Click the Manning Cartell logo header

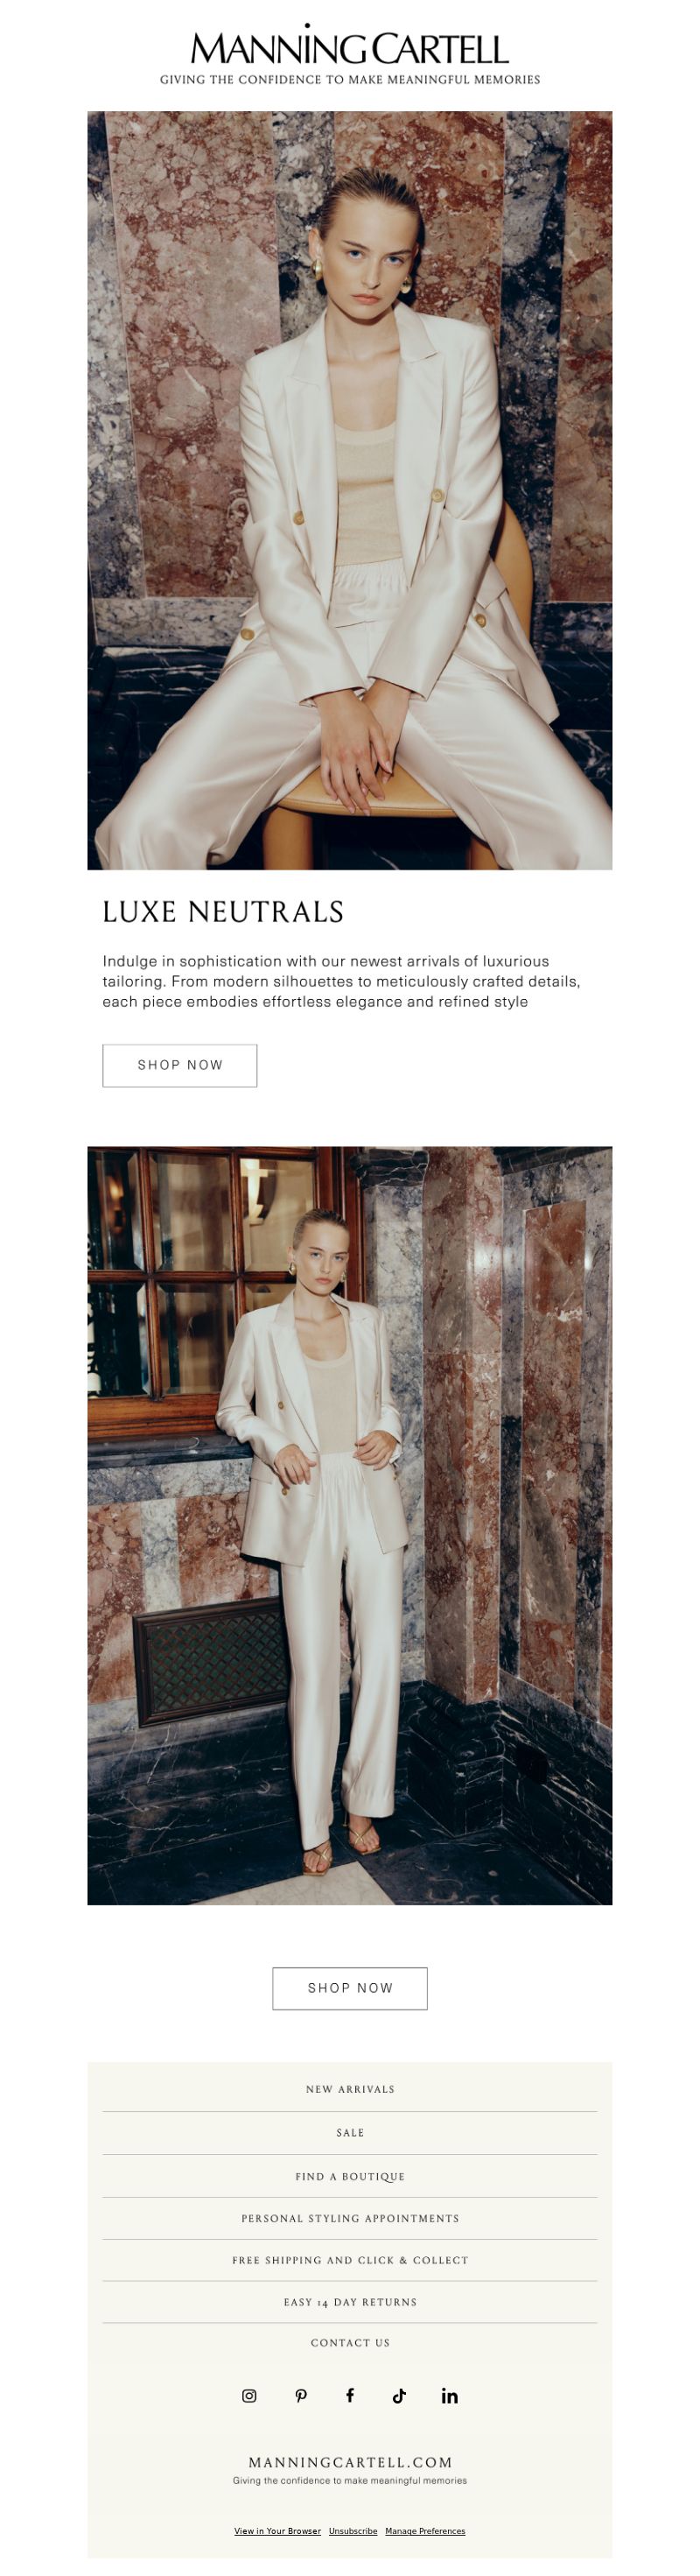[350, 55]
